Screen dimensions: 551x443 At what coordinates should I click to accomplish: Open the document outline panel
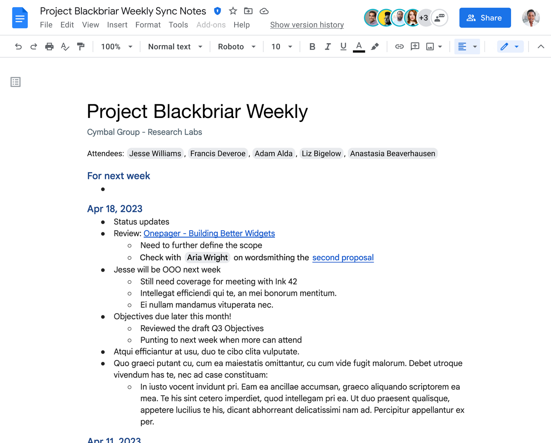tap(15, 82)
